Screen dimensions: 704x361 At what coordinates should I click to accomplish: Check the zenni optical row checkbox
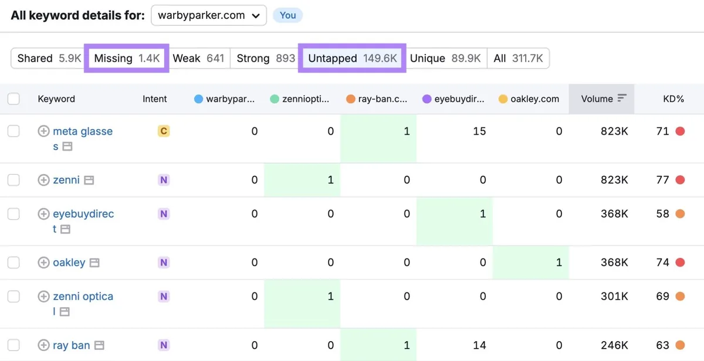13,297
